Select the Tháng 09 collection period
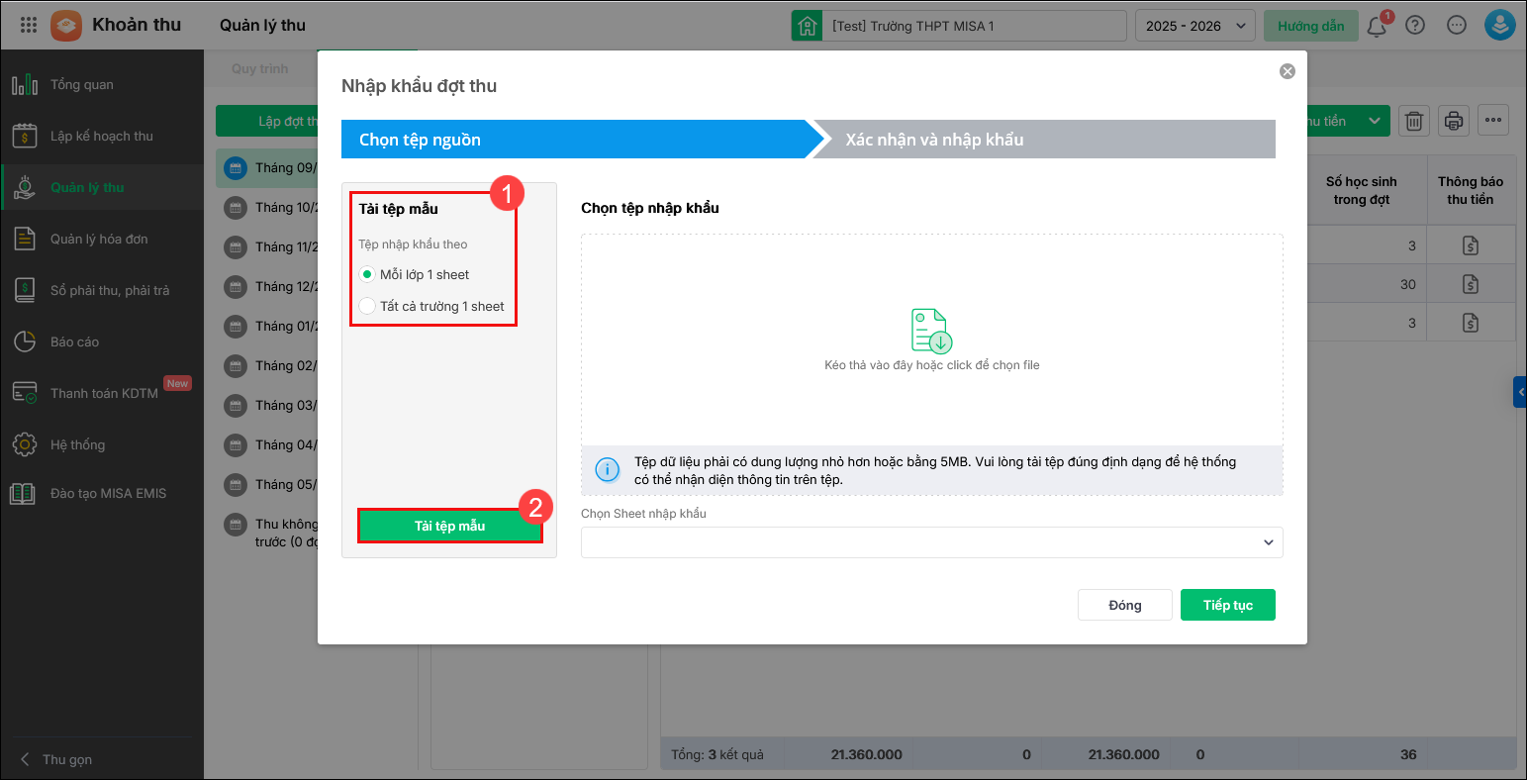 pyautogui.click(x=267, y=167)
